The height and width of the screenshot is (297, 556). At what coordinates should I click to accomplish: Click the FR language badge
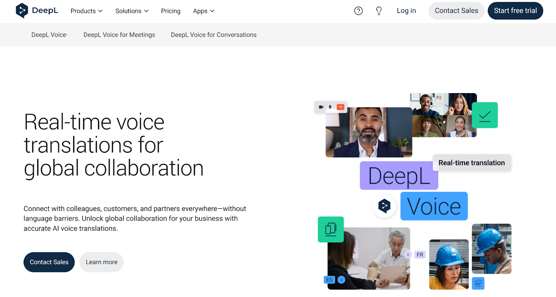point(420,255)
